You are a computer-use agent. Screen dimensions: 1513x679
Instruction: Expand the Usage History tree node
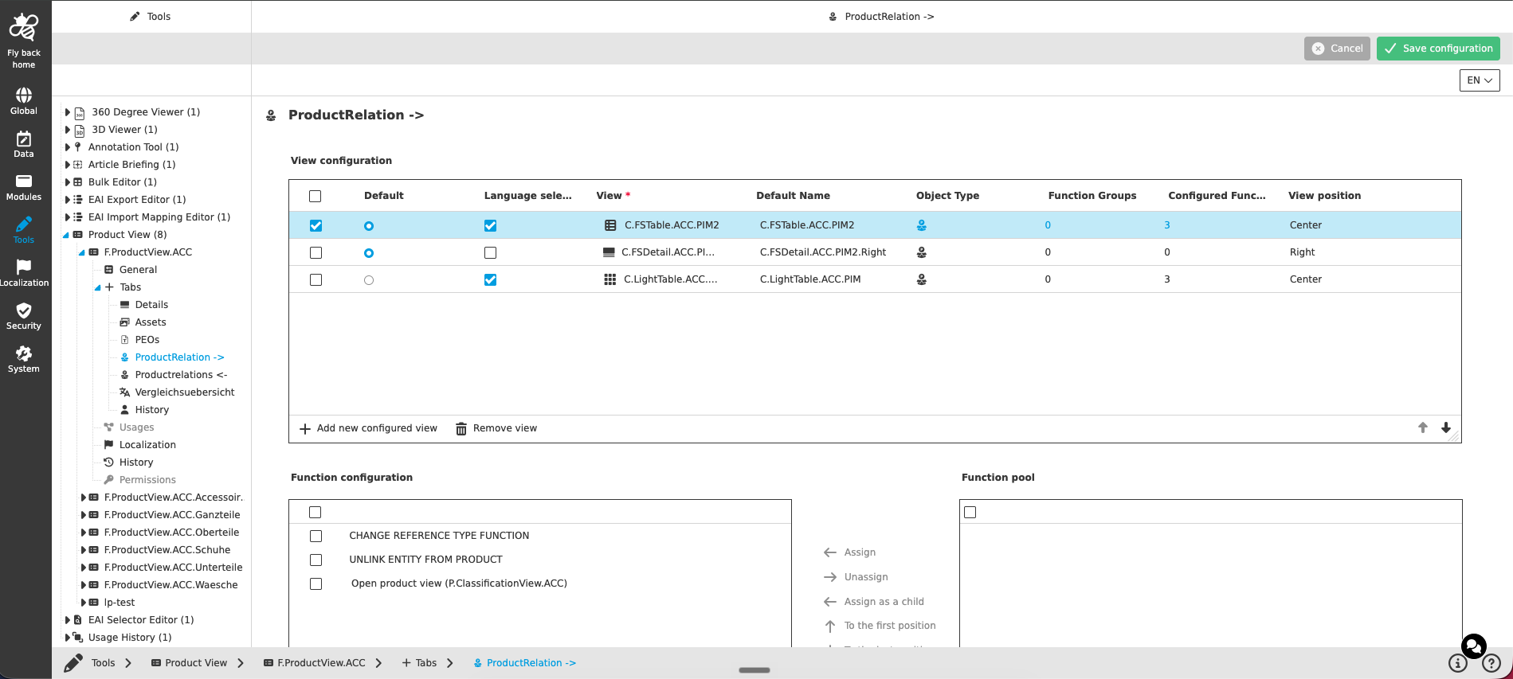click(x=68, y=638)
